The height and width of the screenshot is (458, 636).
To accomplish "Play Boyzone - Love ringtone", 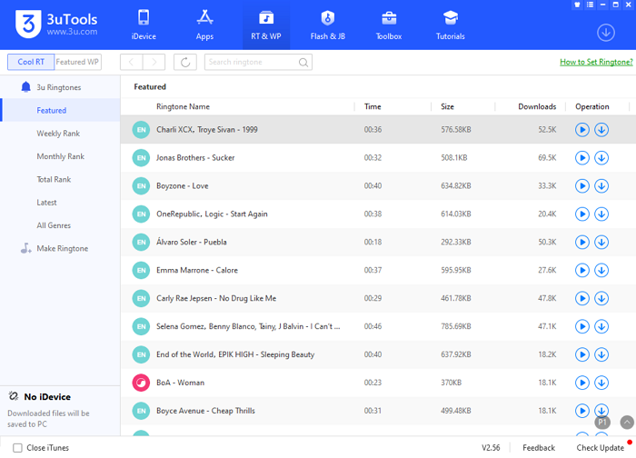I will pyautogui.click(x=582, y=185).
